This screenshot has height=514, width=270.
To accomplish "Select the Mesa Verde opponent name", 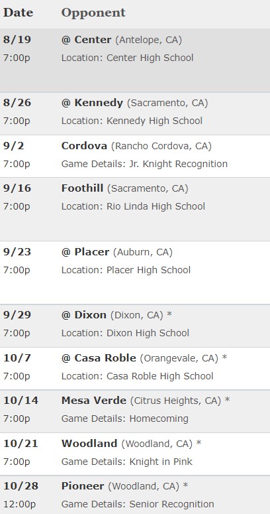I will pyautogui.click(x=93, y=400).
